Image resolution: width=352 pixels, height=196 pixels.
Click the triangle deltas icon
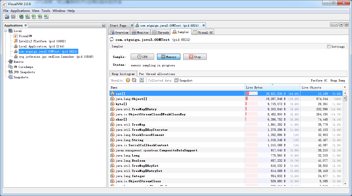(142, 80)
